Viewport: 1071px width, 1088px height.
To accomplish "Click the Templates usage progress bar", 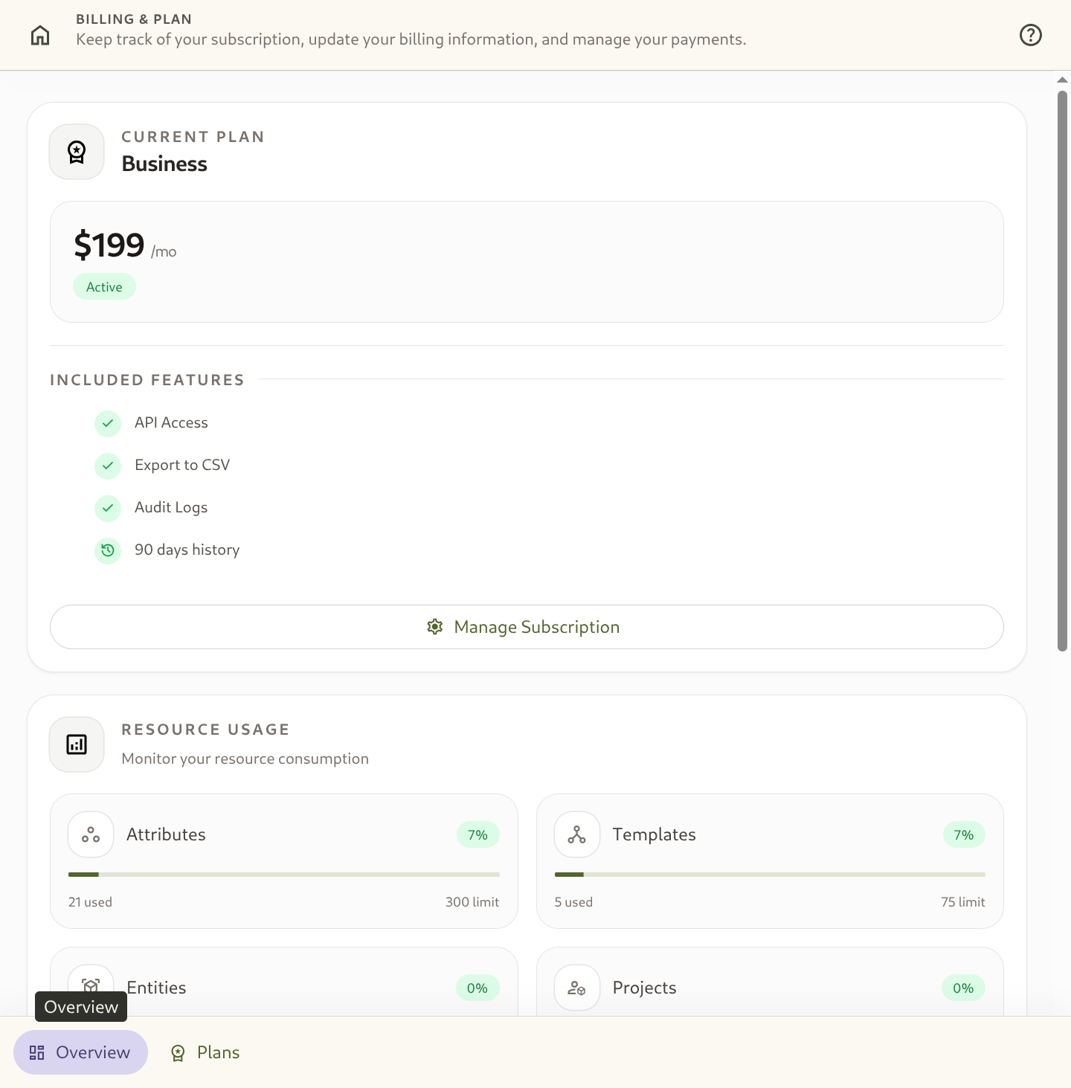I will tap(770, 875).
